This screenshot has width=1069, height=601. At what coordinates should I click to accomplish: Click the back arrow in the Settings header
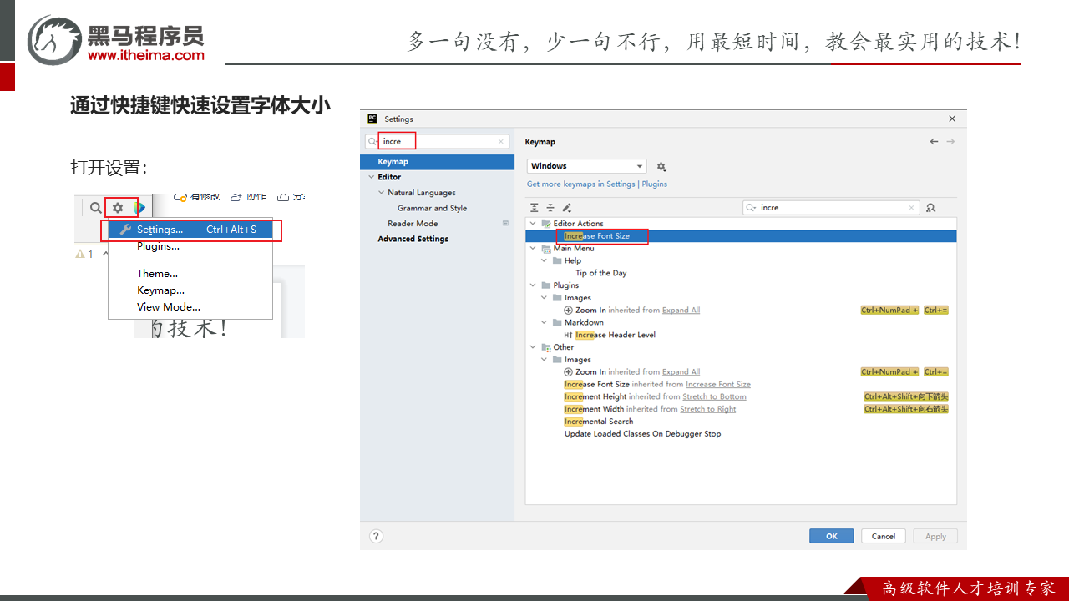pyautogui.click(x=934, y=142)
